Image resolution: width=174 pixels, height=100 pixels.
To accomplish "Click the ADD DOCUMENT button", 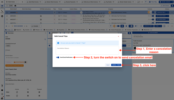I will pos(153,33).
